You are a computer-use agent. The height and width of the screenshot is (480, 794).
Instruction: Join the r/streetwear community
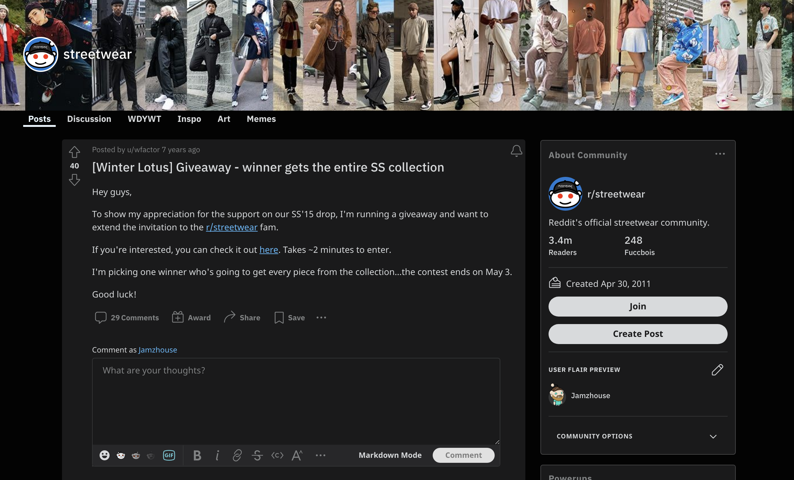pos(638,306)
